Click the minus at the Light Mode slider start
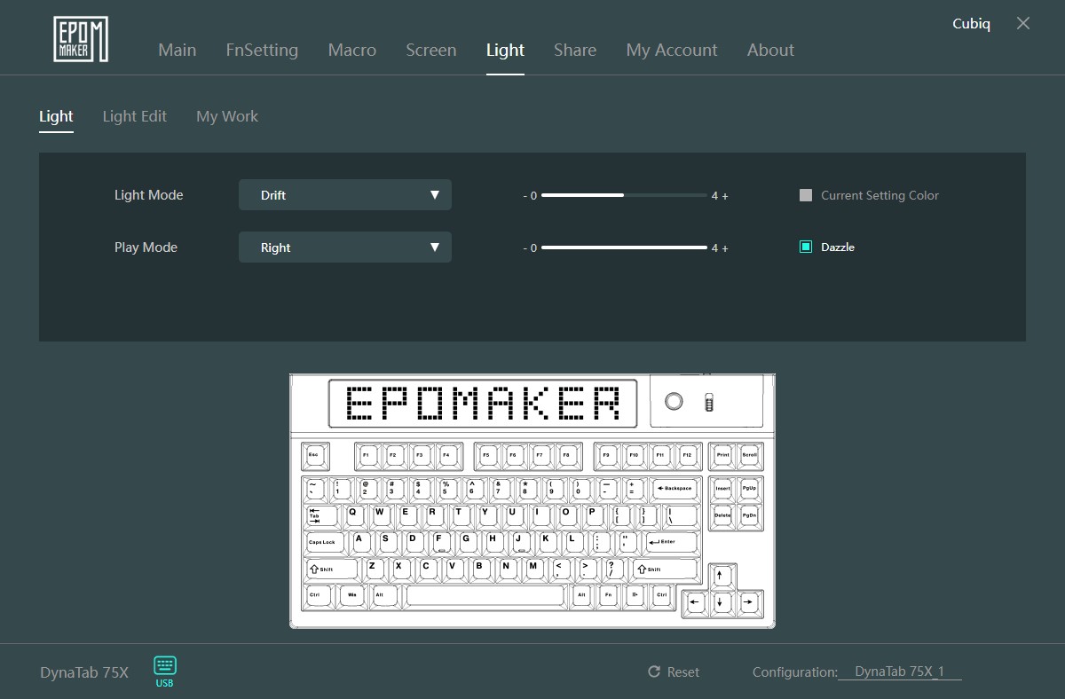The height and width of the screenshot is (699, 1065). pyautogui.click(x=525, y=196)
